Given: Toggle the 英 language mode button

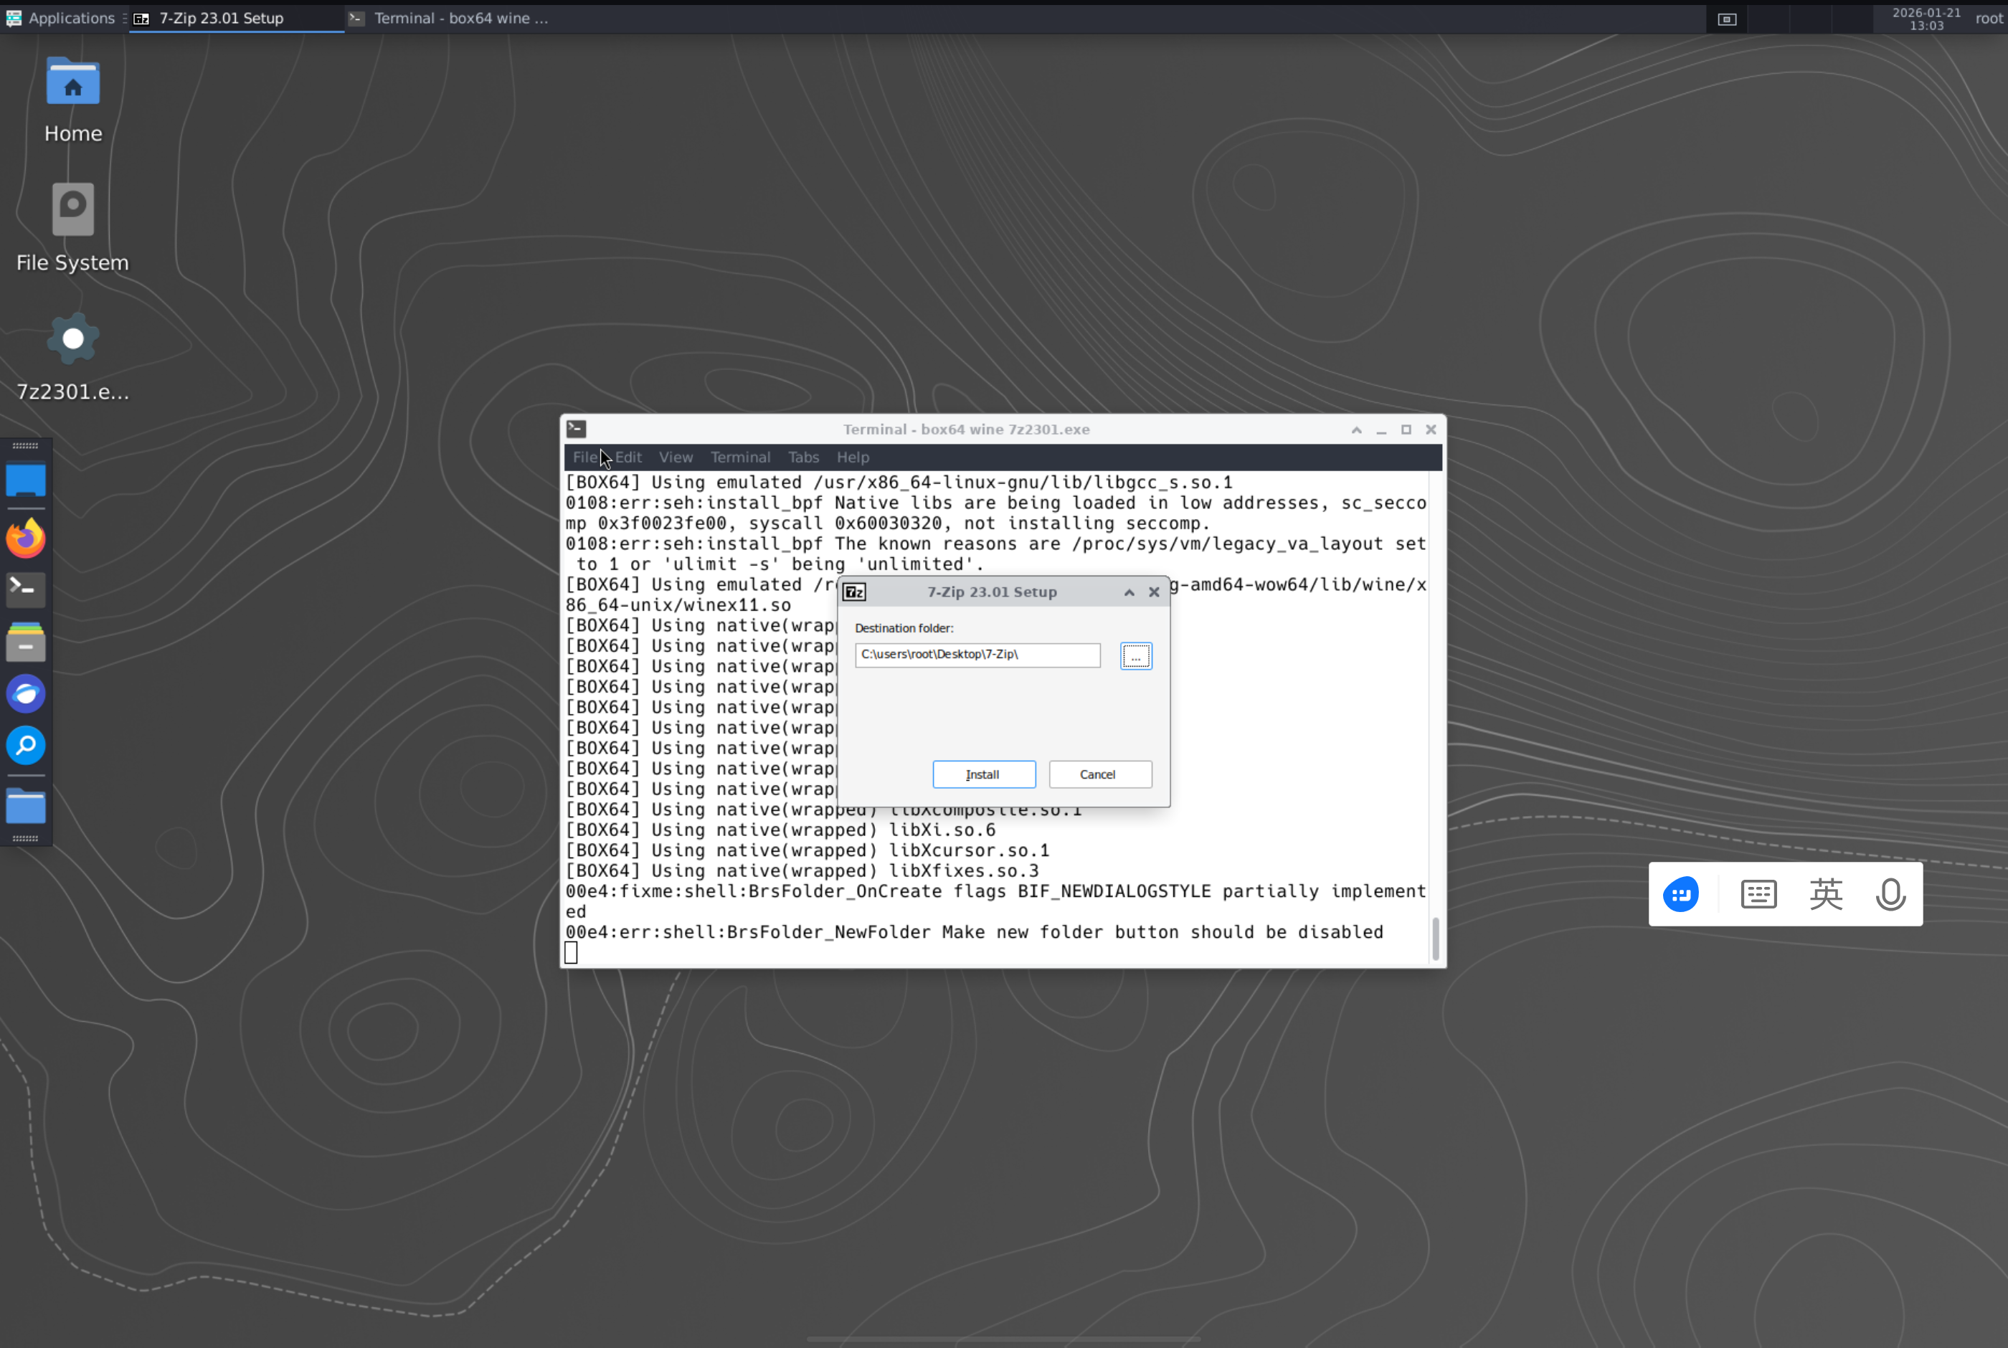Looking at the screenshot, I should tap(1825, 895).
